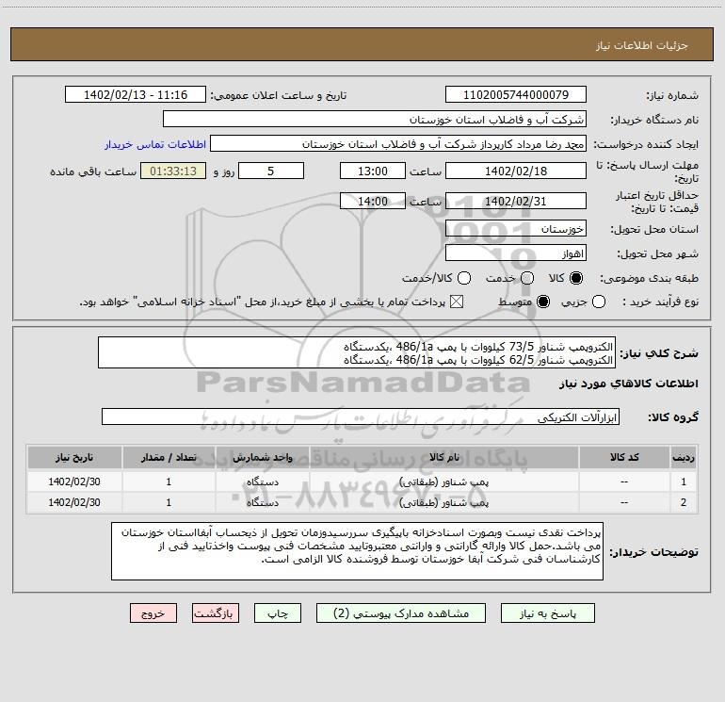Click the نام دستگاه خریدار field
The image size is (725, 702).
tap(375, 119)
